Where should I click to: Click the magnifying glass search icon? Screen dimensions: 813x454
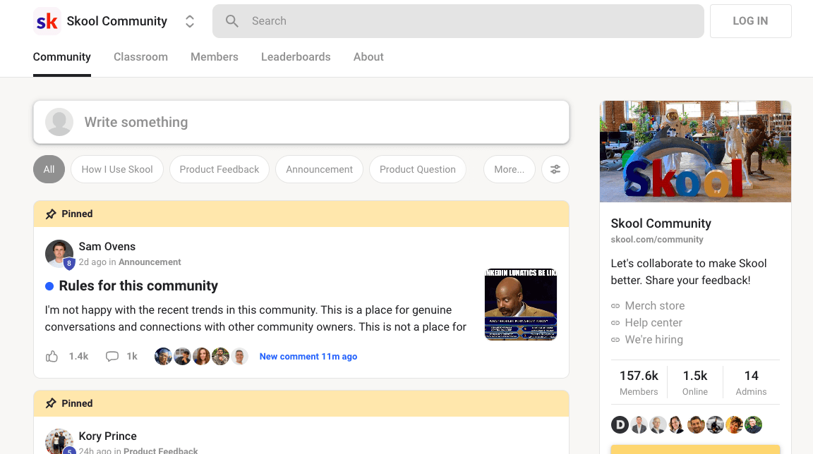pyautogui.click(x=232, y=20)
